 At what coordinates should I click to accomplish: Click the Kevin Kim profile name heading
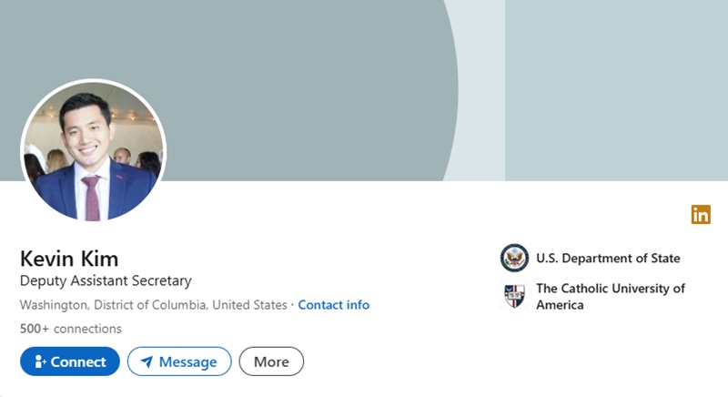tap(69, 258)
